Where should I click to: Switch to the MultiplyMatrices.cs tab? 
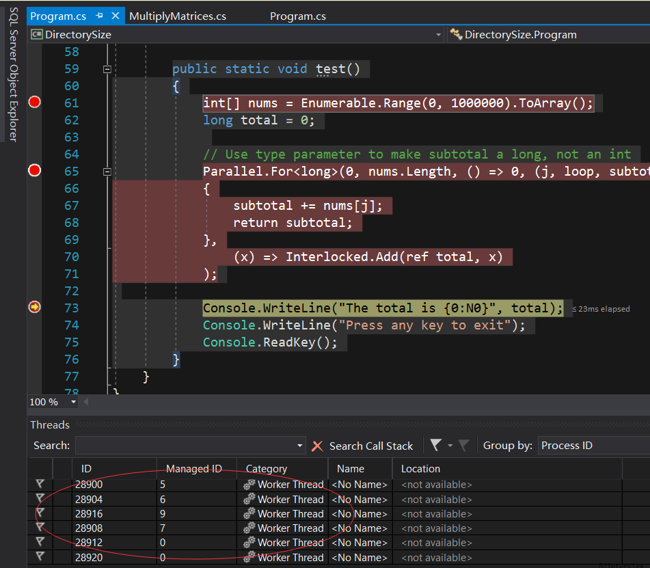click(x=178, y=16)
